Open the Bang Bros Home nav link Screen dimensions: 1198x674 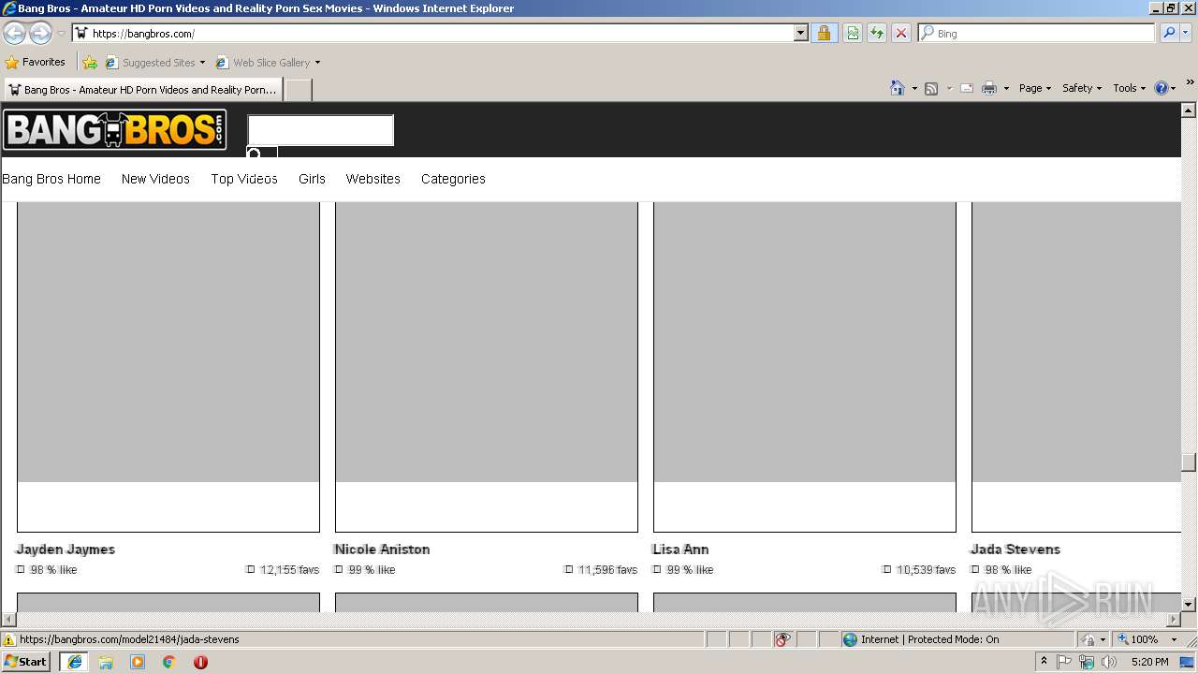coord(51,179)
